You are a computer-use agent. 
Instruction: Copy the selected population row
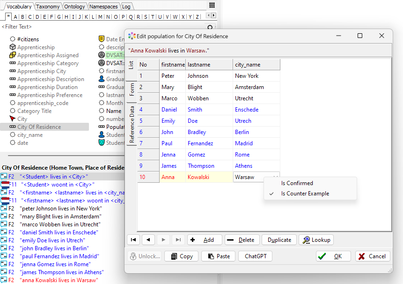coord(181,256)
